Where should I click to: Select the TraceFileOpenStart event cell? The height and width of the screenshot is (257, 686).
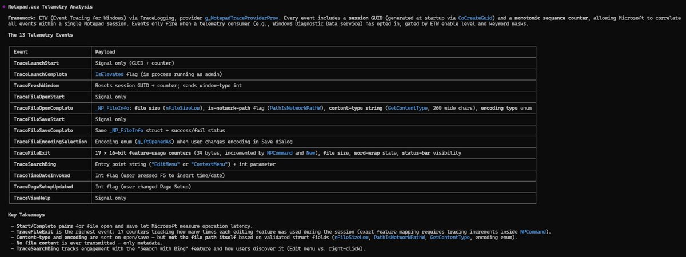click(51, 97)
